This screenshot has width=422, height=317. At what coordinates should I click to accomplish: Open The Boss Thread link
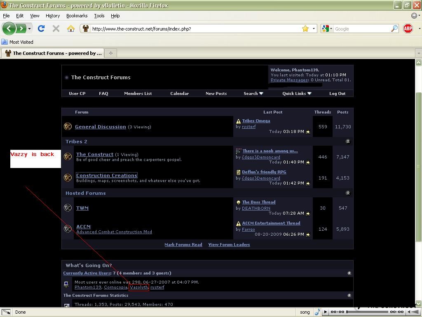pyautogui.click(x=259, y=202)
